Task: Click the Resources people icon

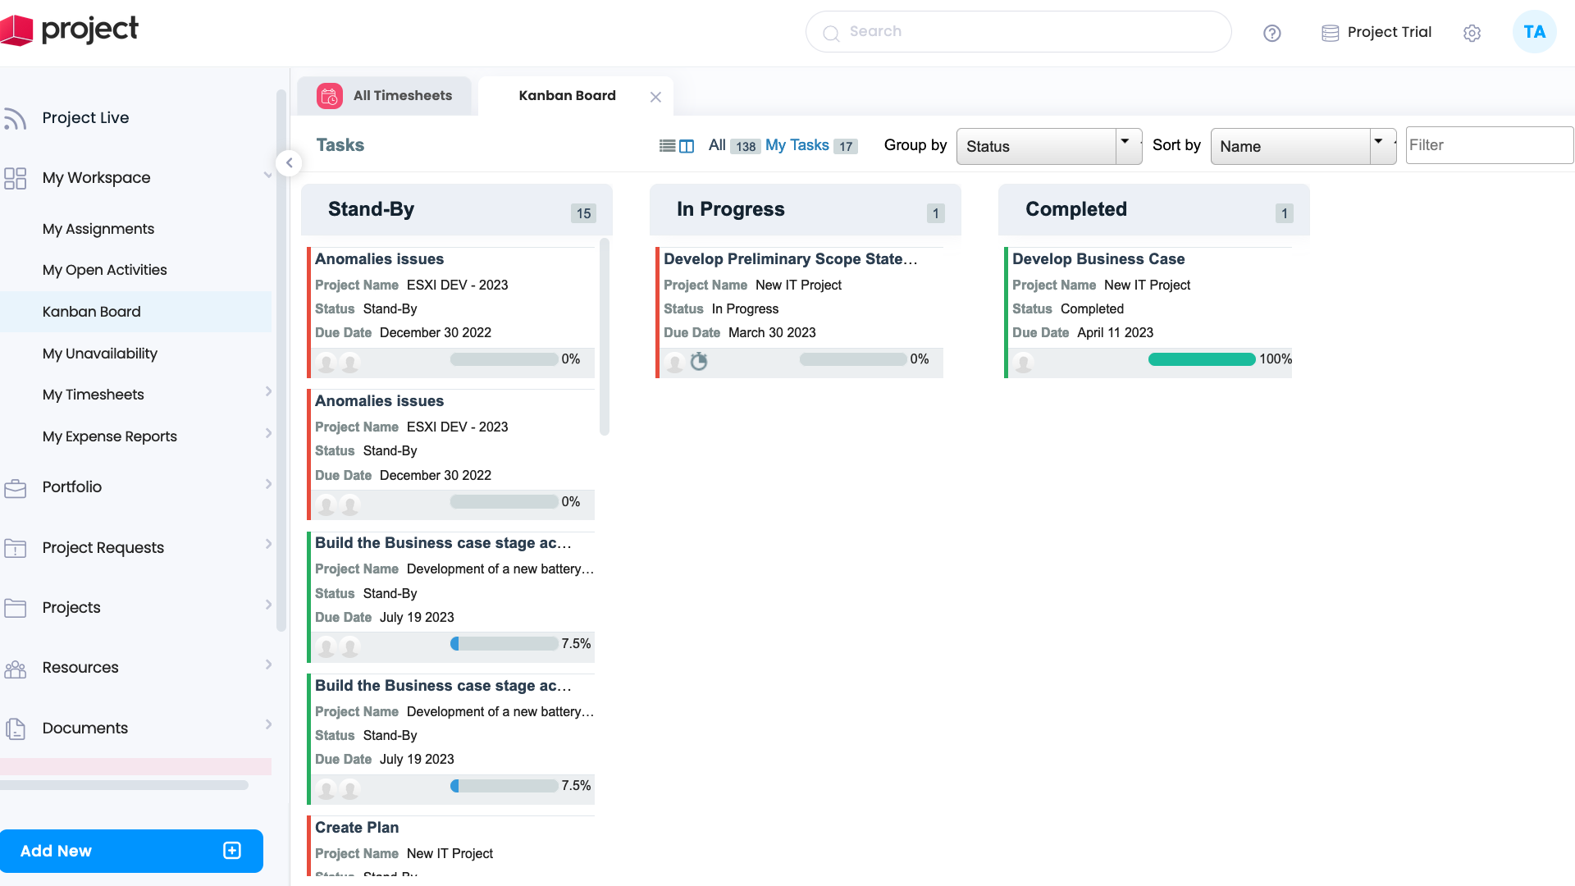Action: pyautogui.click(x=16, y=669)
